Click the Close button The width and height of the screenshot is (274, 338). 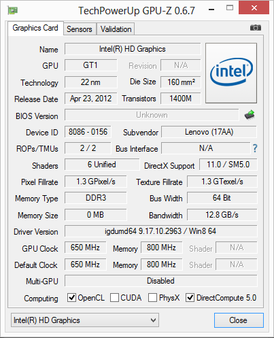click(x=239, y=320)
